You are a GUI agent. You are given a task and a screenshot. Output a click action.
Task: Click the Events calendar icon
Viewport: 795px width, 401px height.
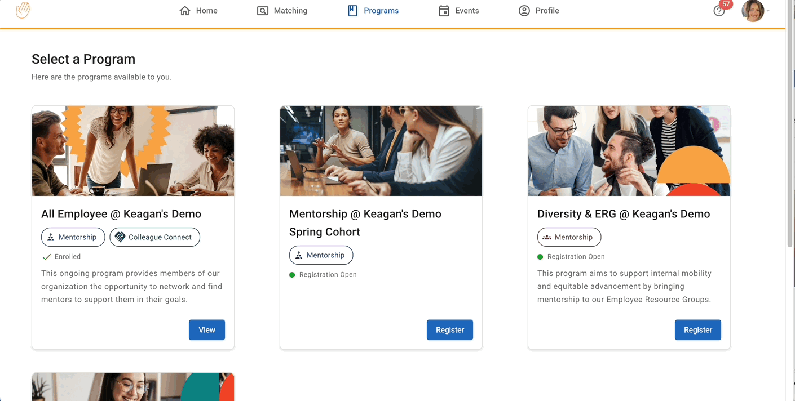(444, 11)
